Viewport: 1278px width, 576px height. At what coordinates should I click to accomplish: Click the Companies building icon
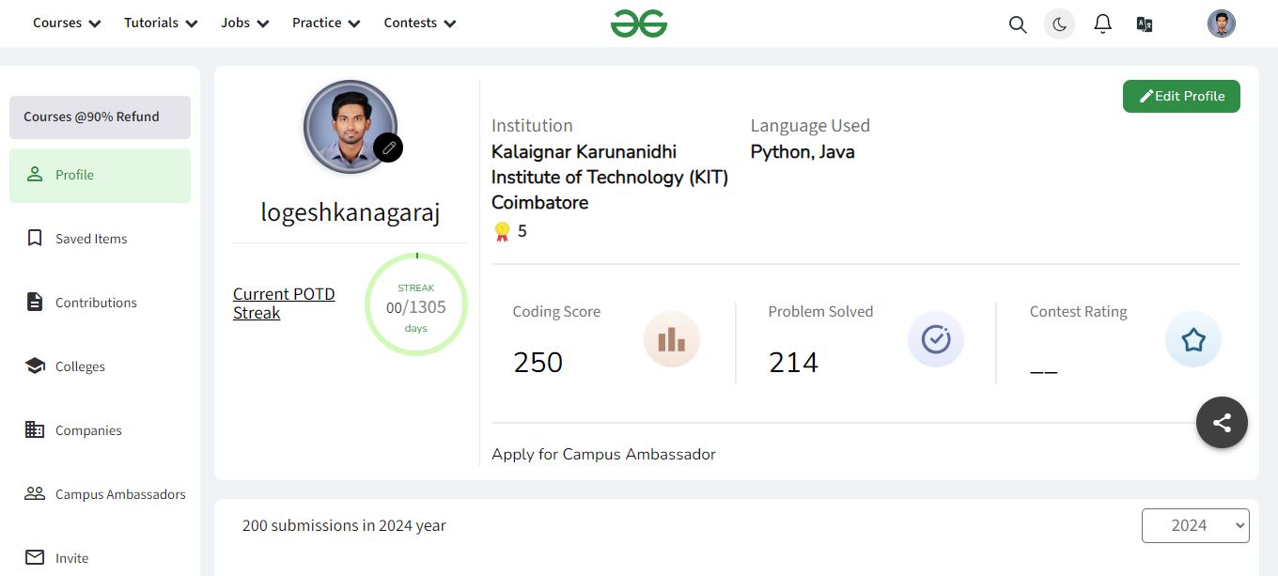point(35,430)
